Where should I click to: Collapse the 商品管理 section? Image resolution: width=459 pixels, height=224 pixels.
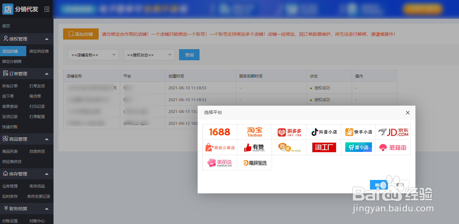[47, 139]
